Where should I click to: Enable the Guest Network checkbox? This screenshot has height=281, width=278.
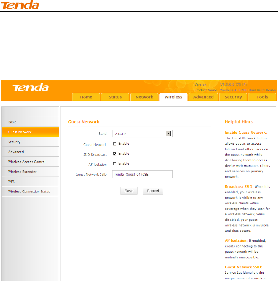coord(115,144)
